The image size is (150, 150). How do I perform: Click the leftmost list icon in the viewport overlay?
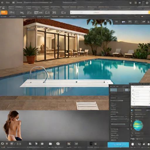pyautogui.click(x=117, y=22)
